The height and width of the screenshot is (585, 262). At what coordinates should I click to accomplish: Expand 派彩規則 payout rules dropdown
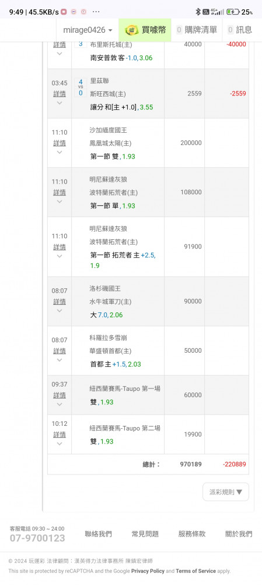click(226, 492)
